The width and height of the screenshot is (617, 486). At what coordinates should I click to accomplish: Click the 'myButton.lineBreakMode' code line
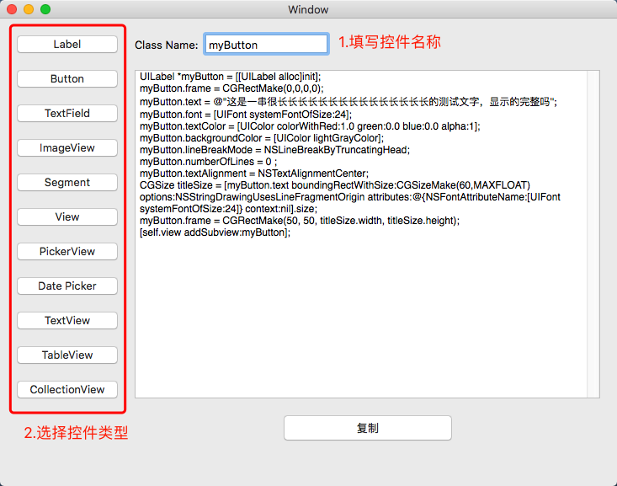click(274, 150)
